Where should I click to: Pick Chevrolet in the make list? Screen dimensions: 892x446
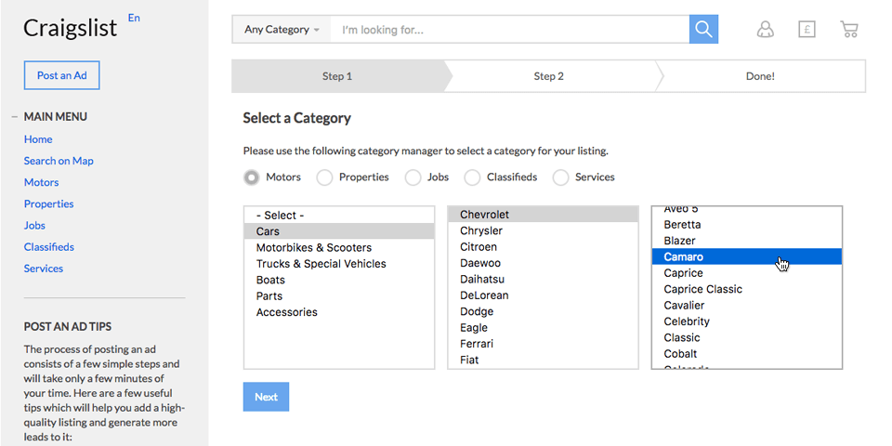pyautogui.click(x=544, y=215)
